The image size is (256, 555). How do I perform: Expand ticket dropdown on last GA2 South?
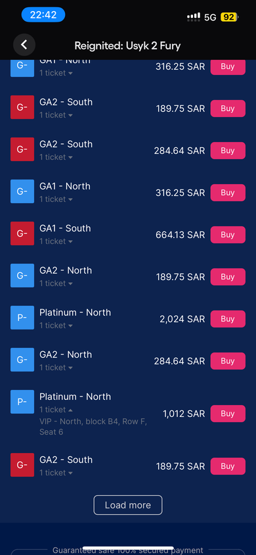(56, 473)
